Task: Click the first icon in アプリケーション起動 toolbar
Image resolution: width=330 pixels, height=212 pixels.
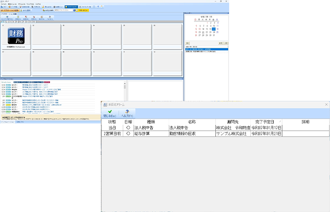Action: click(7, 18)
